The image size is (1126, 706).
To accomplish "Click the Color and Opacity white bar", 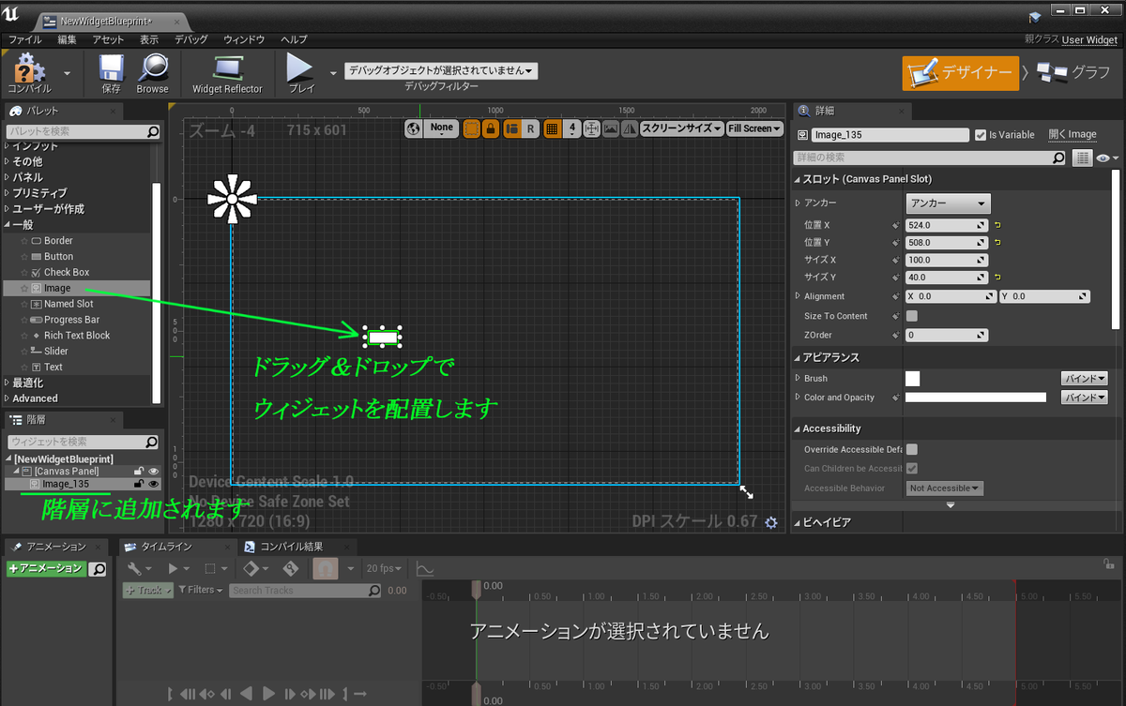I will 975,398.
